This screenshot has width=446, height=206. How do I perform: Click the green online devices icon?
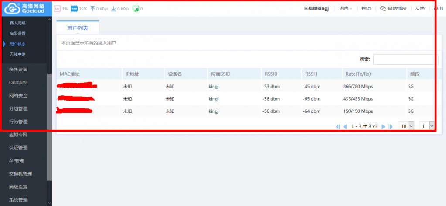[x=135, y=9]
